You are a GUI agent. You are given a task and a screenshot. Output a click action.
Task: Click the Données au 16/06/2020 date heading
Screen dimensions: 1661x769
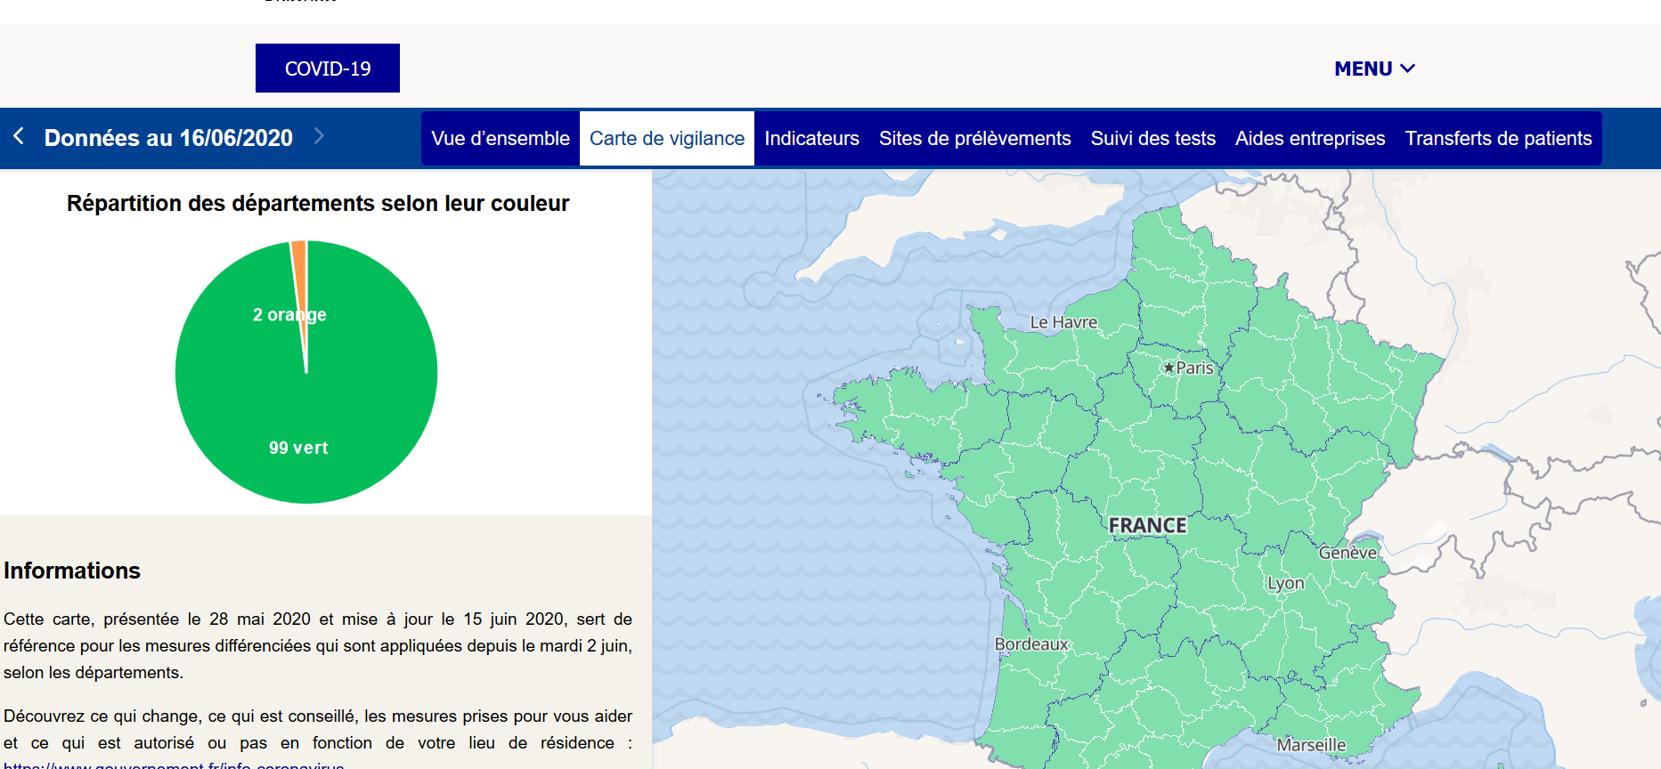tap(168, 138)
